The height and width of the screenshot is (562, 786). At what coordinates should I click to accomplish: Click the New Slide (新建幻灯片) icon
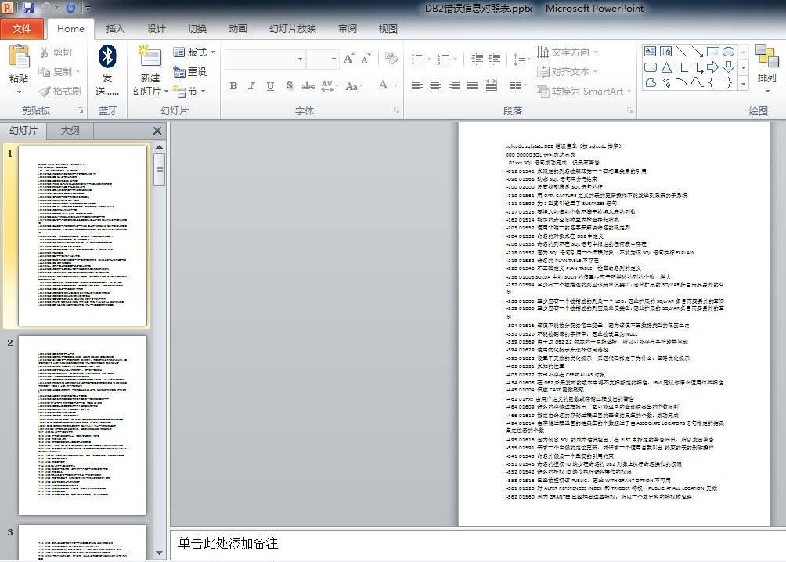pos(150,56)
